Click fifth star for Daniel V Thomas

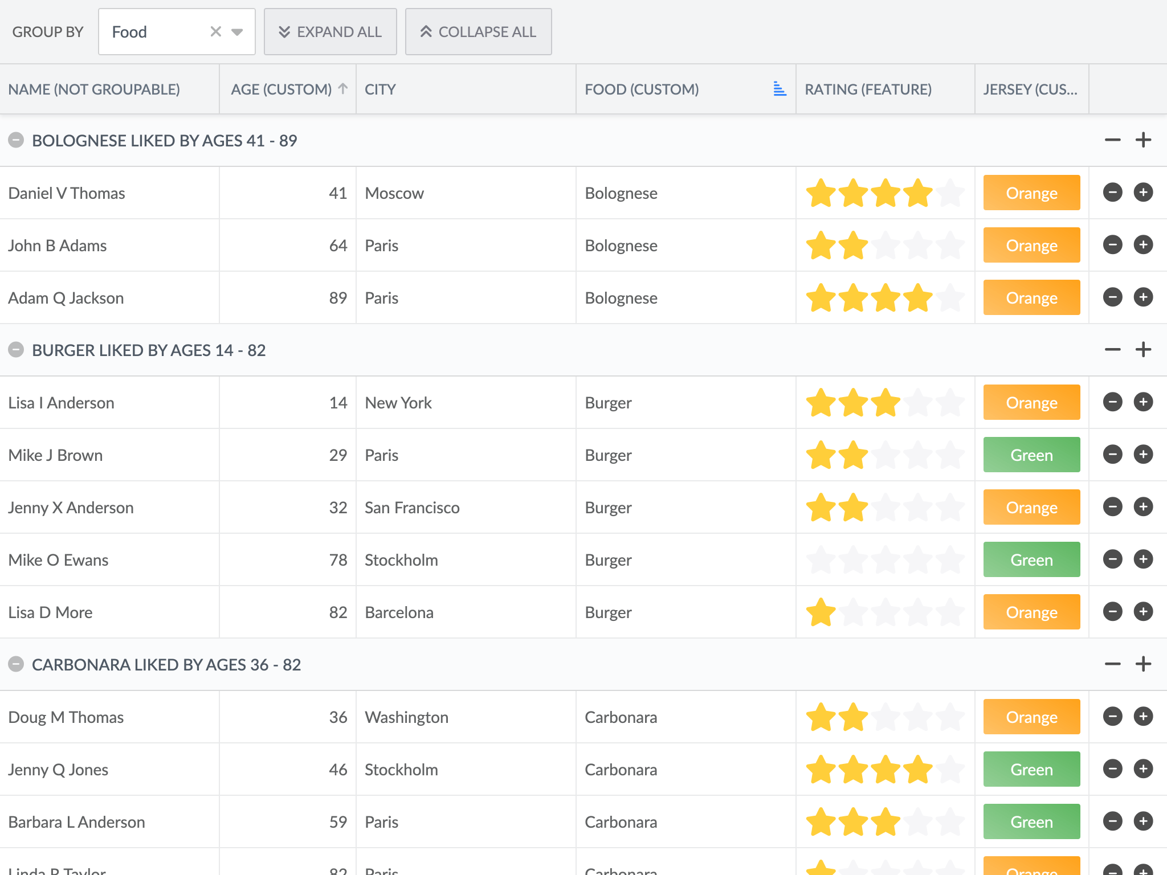click(x=950, y=193)
